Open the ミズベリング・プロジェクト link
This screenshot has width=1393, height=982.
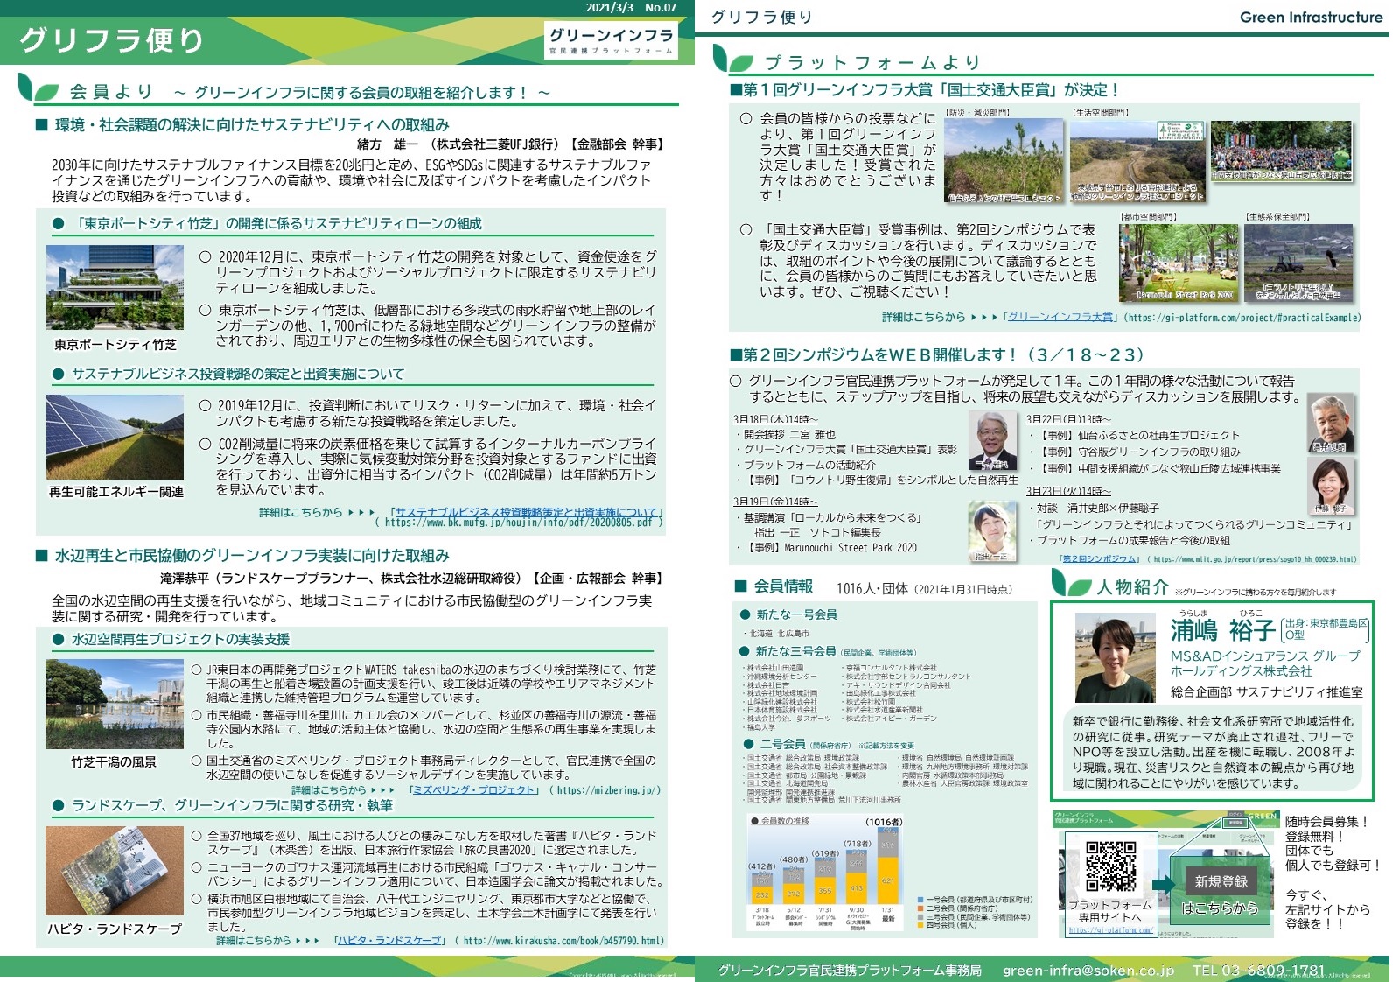(473, 790)
